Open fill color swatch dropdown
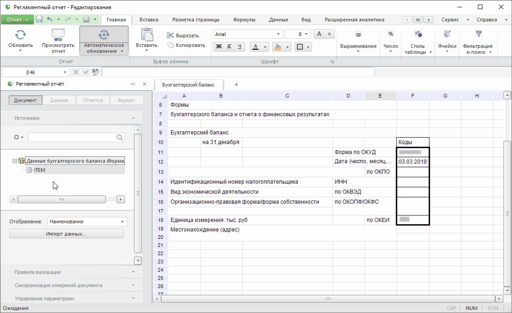Screen dimensions: 512x313 (289, 47)
